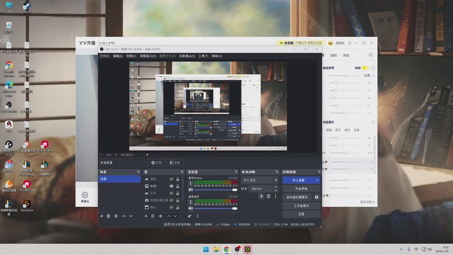Increase transition duration stepper arrow
This screenshot has width=453, height=255.
pyautogui.click(x=276, y=187)
